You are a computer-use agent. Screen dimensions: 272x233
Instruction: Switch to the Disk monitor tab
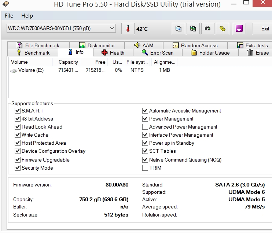tap(97, 45)
